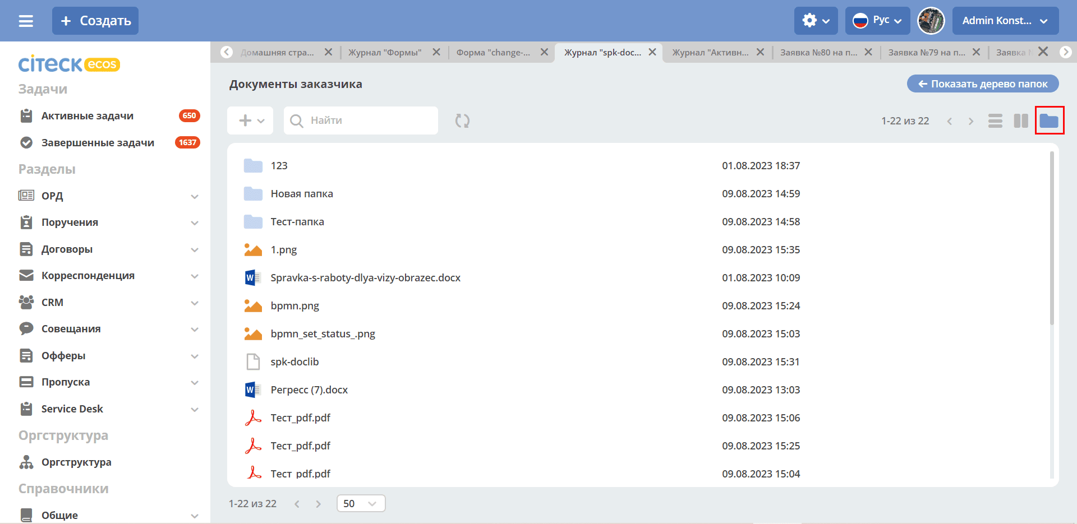The width and height of the screenshot is (1077, 524).
Task: Click the file list vertical scrollbar
Action: click(1052, 238)
